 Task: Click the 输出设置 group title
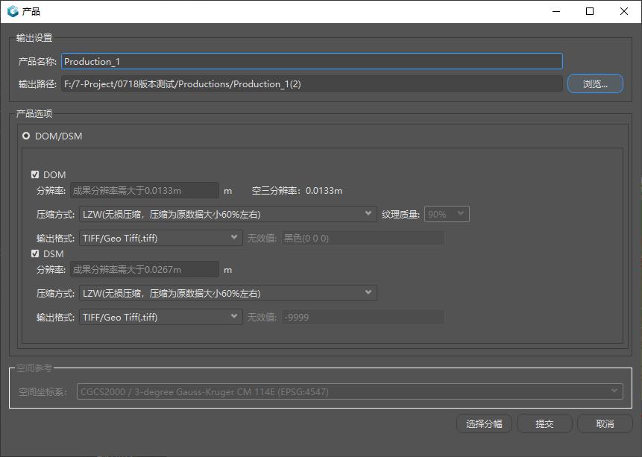coord(34,38)
